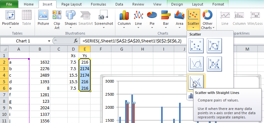
Task: Select cell B4 with value 2489
Action: click(x=40, y=75)
